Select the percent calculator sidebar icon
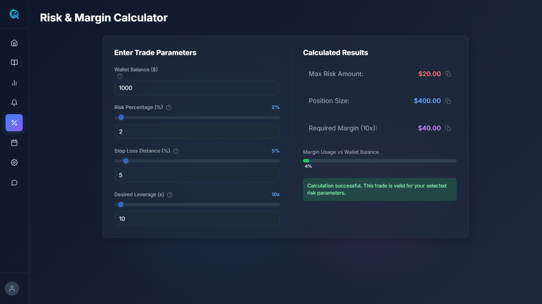This screenshot has width=542, height=304. [14, 123]
